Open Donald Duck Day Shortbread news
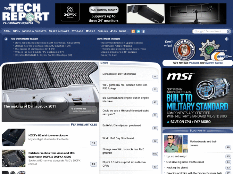This screenshot has width=233, height=174. (119, 74)
